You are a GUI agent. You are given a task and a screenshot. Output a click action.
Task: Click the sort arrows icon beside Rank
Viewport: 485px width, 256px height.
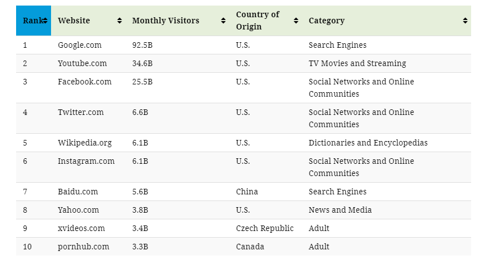tap(45, 21)
